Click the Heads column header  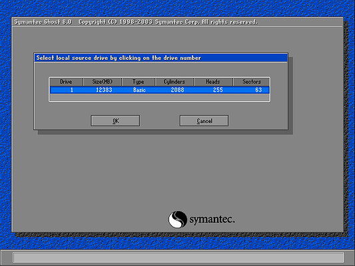pos(213,82)
